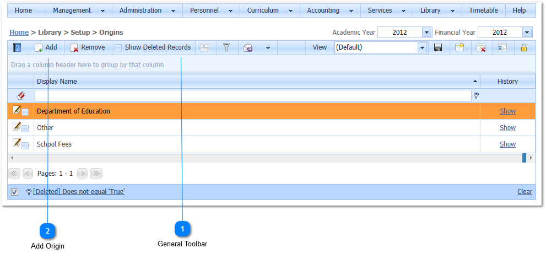Click the eraser icon in filter row
Image resolution: width=546 pixels, height=259 pixels.
[x=21, y=95]
